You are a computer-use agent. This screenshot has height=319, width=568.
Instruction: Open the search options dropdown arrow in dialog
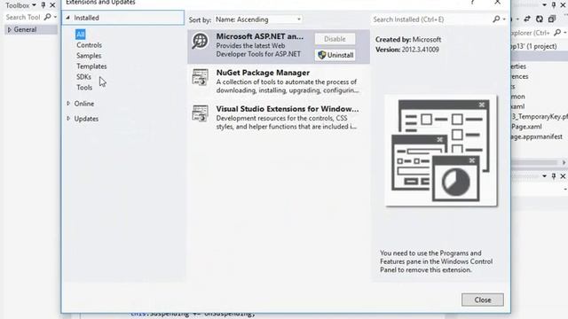[x=504, y=19]
